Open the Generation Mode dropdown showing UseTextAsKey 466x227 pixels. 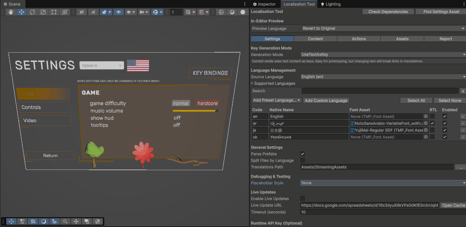point(382,54)
